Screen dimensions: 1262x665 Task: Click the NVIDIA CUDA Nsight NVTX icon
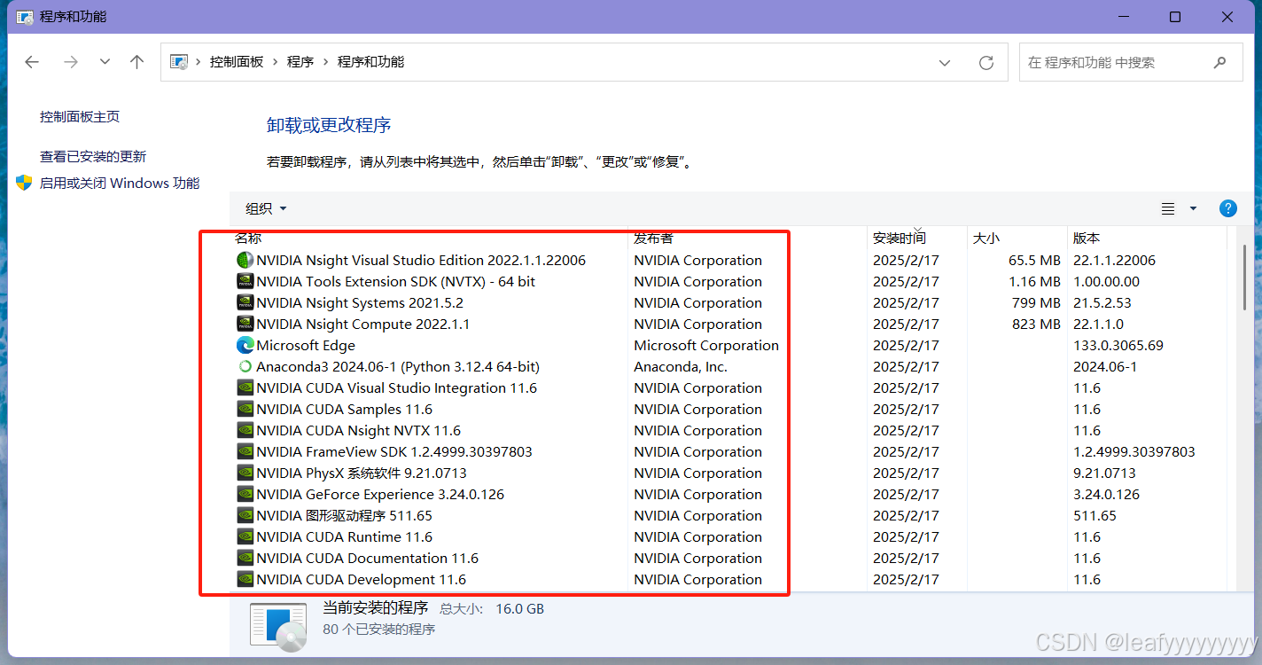coord(245,430)
